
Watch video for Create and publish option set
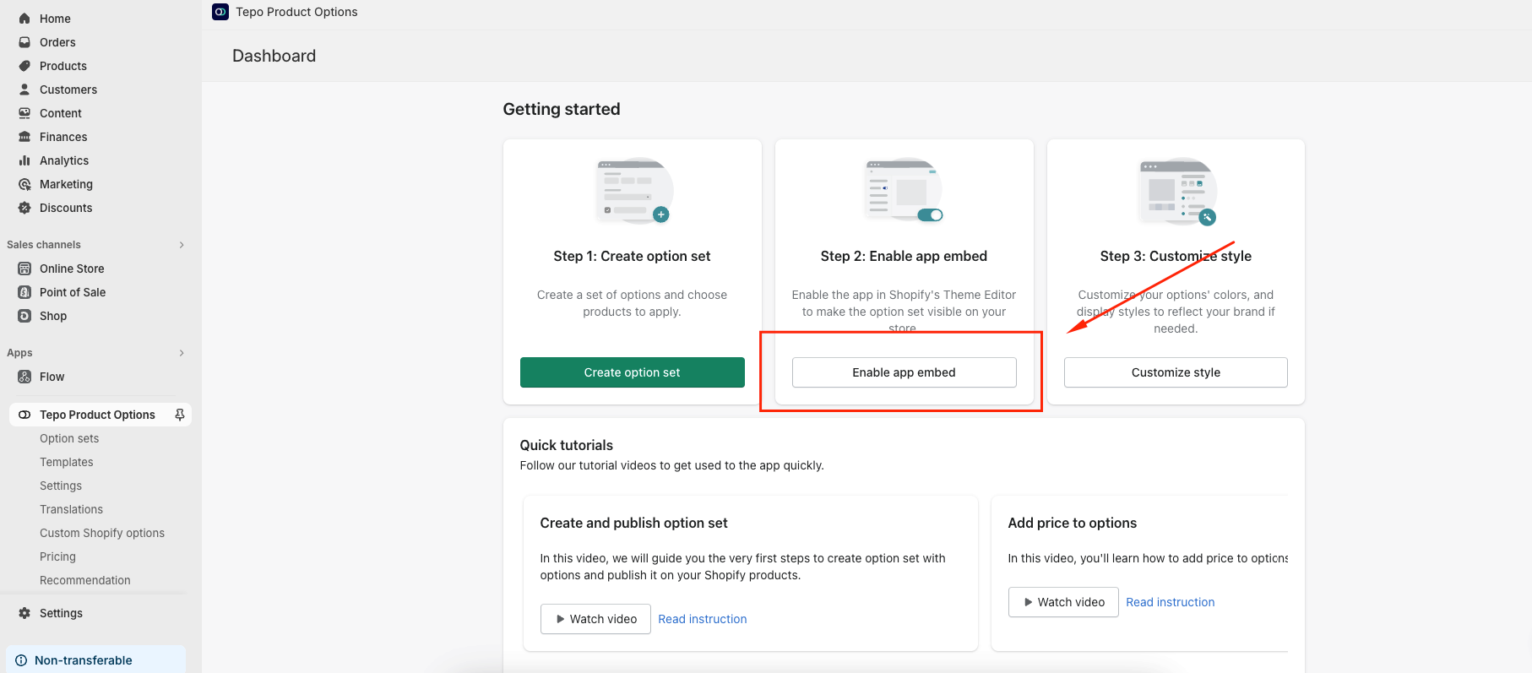595,619
